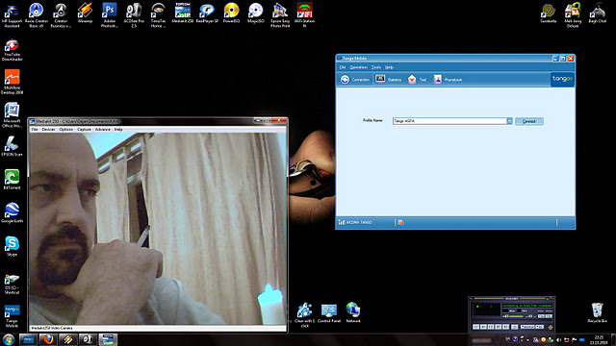Open the Mah Jong Deluxe desktop icon
This screenshot has width=616, height=346.
pos(573,15)
